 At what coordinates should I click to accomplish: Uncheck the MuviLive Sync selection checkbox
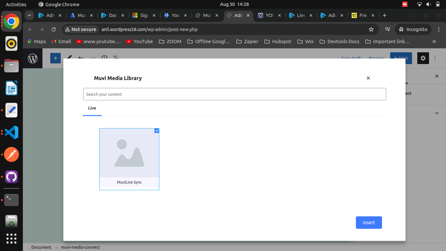coord(157,131)
